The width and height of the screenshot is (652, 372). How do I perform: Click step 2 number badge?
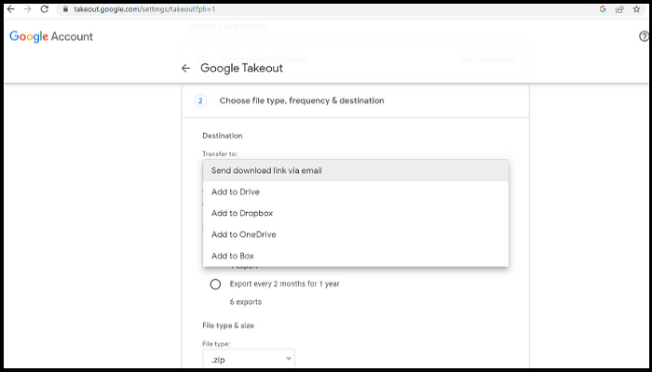[200, 100]
